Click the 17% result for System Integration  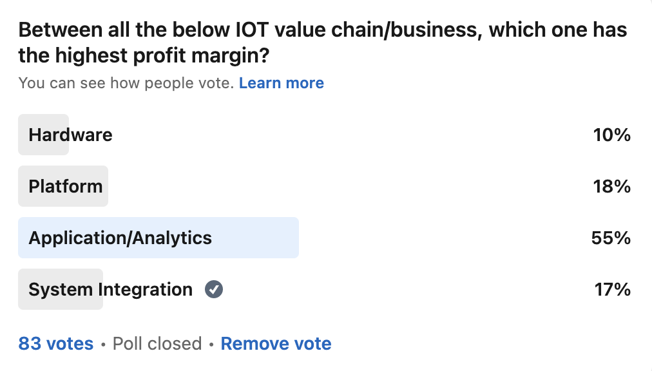(612, 290)
